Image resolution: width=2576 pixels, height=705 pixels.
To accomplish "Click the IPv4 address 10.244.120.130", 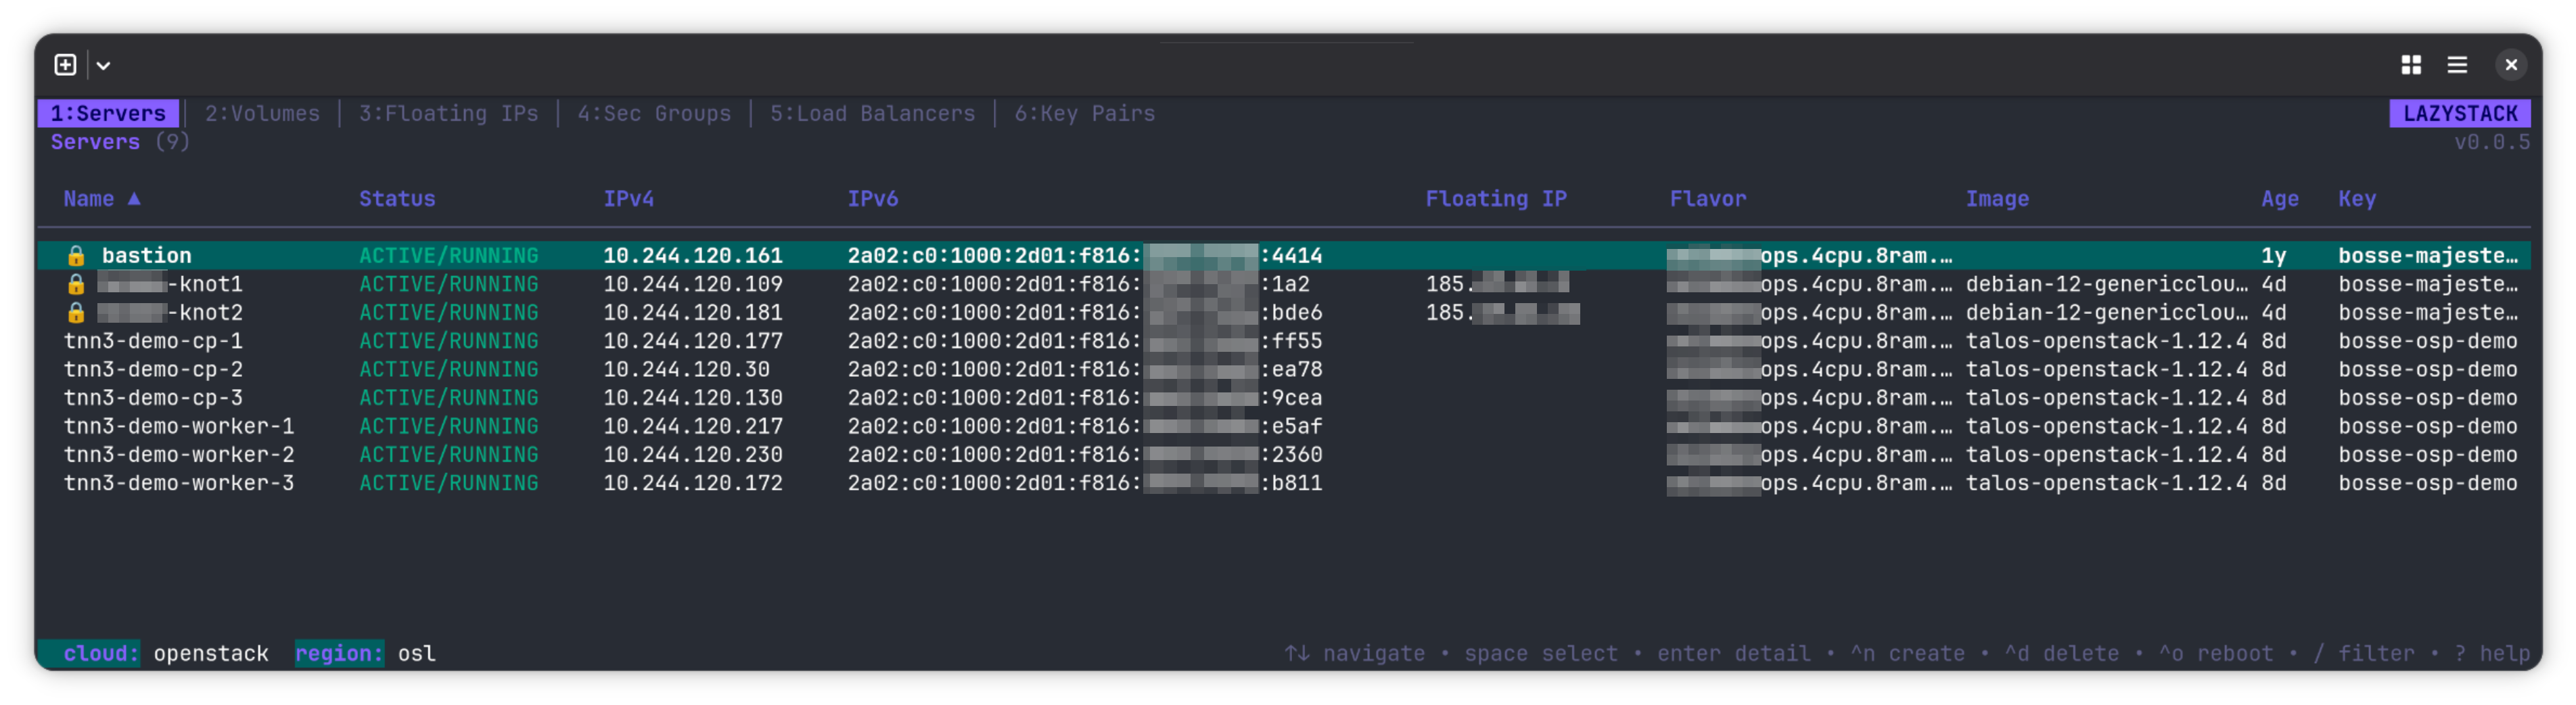I will tap(692, 397).
